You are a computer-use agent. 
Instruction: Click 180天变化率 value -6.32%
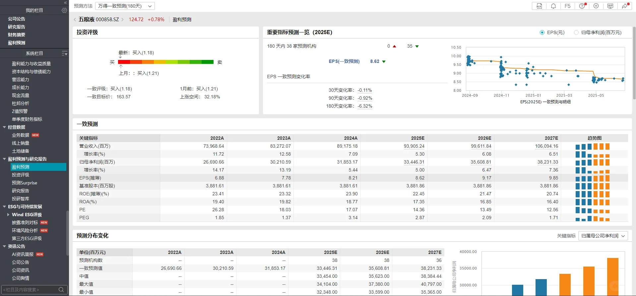365,106
